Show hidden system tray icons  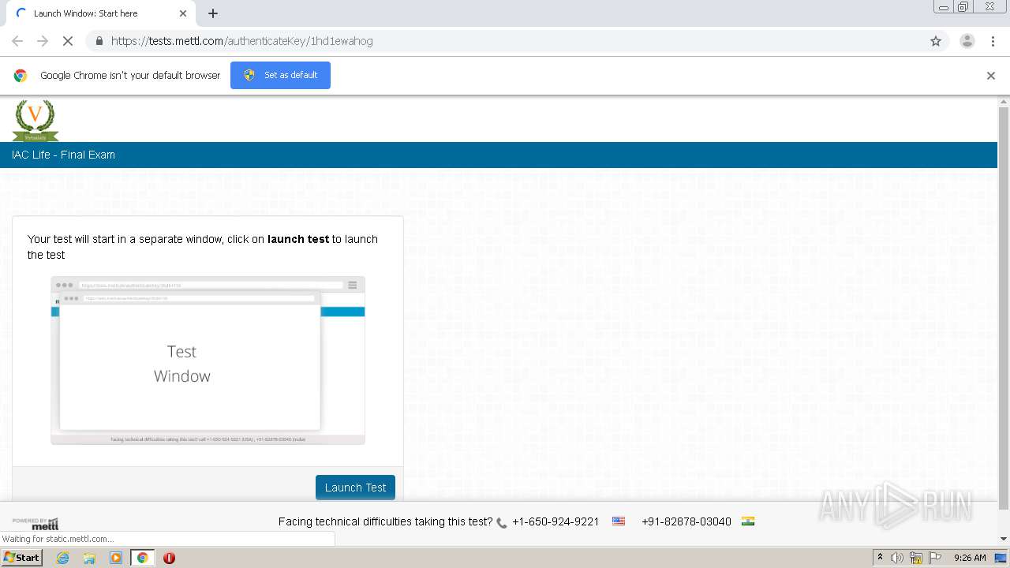coord(880,558)
